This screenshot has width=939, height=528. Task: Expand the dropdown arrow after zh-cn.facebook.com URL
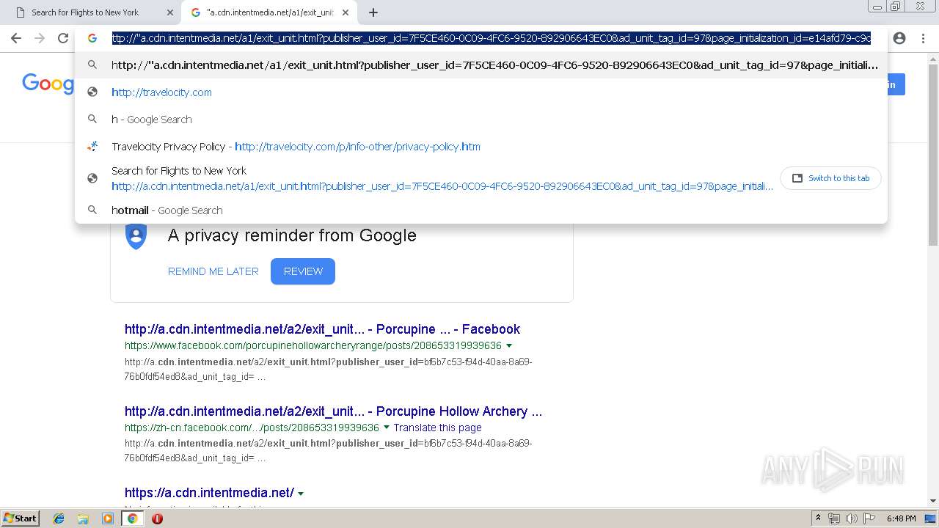(x=387, y=428)
